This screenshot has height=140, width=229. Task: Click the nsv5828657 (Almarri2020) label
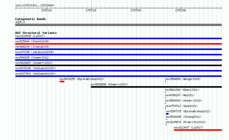click(34, 63)
